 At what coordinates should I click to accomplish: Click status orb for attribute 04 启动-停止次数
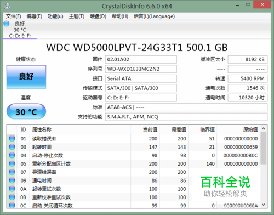tap(12, 155)
